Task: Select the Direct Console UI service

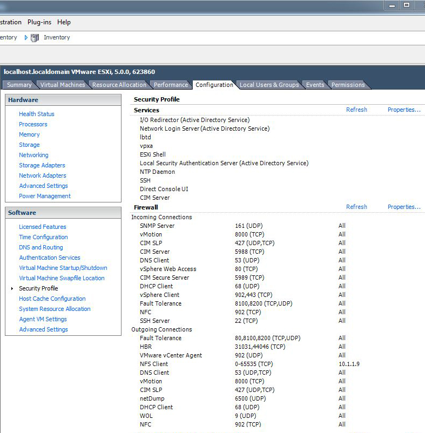Action: pyautogui.click(x=164, y=189)
